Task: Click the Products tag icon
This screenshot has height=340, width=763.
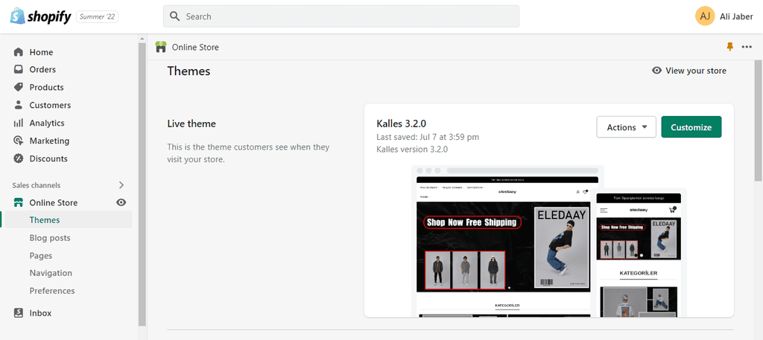Action: [19, 88]
